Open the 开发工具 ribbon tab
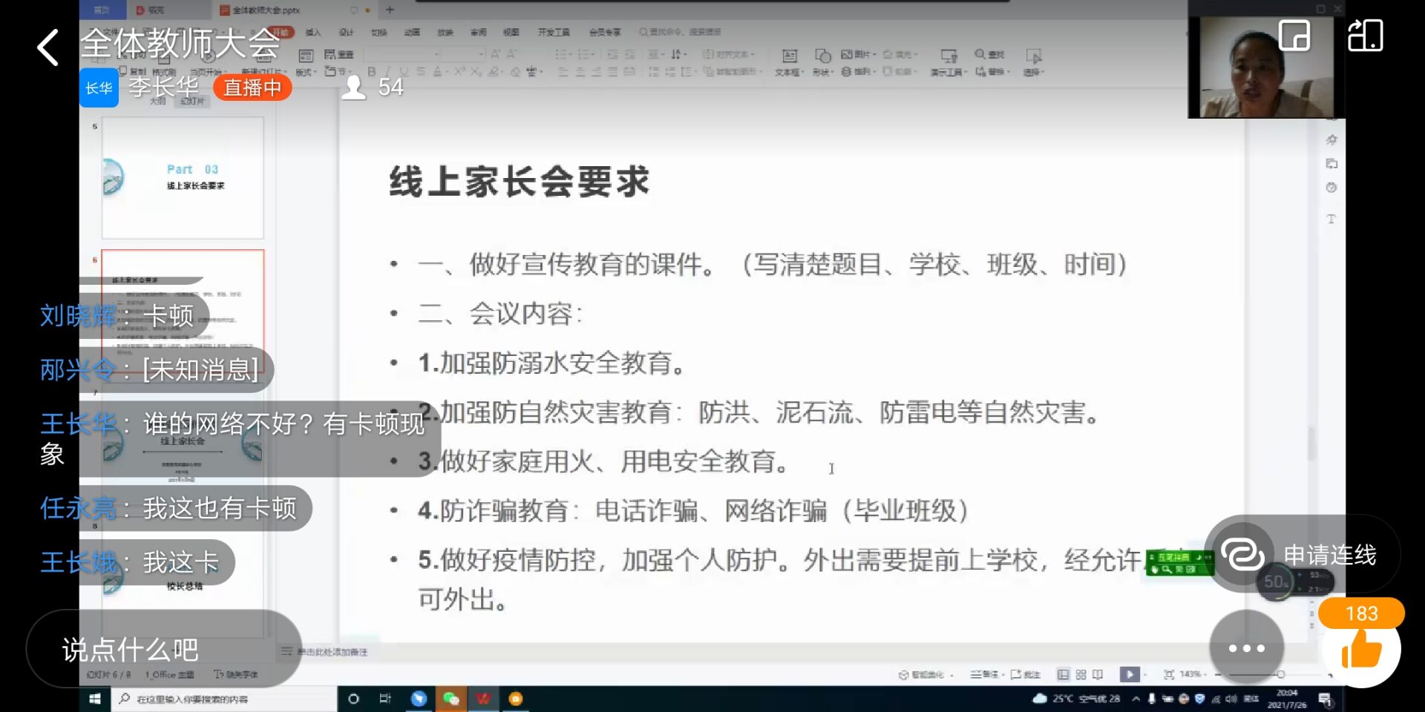Screen dimensions: 1425x712 point(554,32)
